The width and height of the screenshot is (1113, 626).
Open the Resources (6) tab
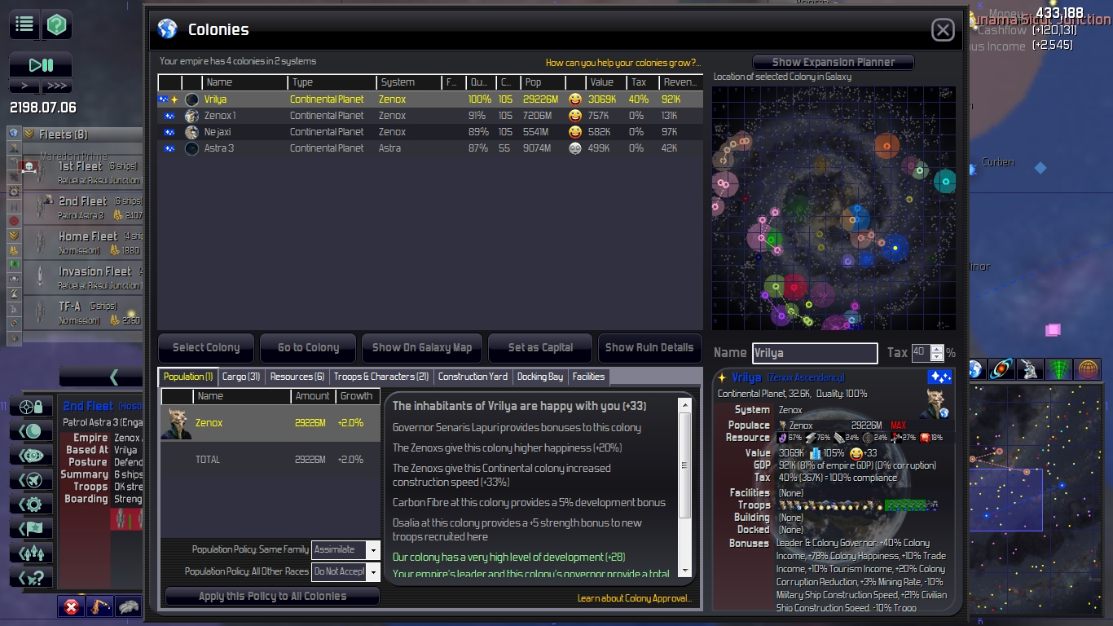tap(297, 377)
